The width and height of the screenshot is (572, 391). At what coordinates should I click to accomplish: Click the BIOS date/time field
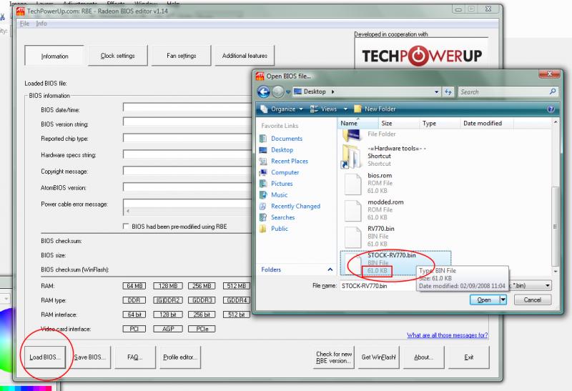pyautogui.click(x=188, y=107)
